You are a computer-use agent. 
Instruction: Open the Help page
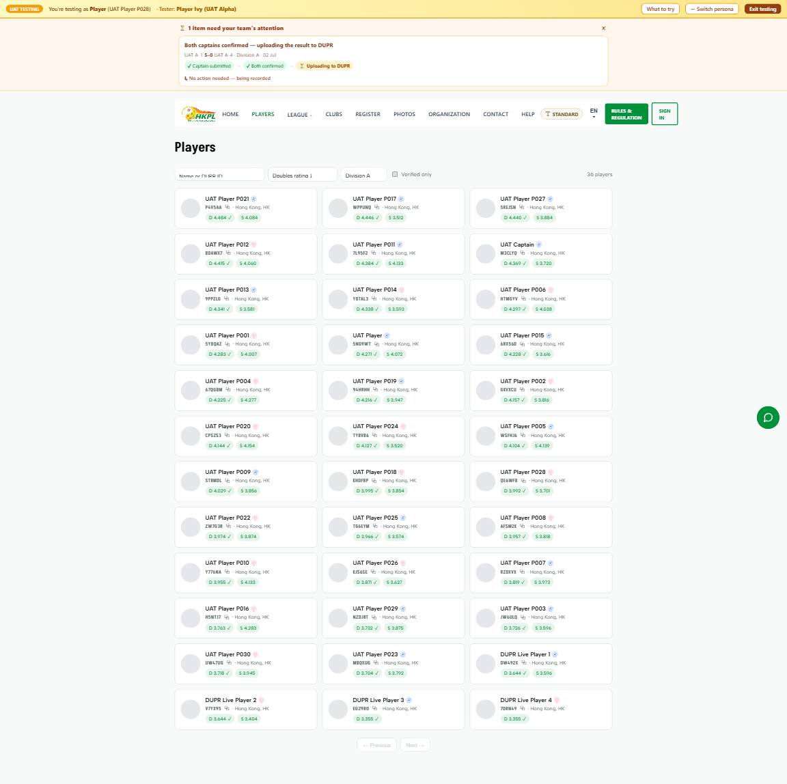527,114
